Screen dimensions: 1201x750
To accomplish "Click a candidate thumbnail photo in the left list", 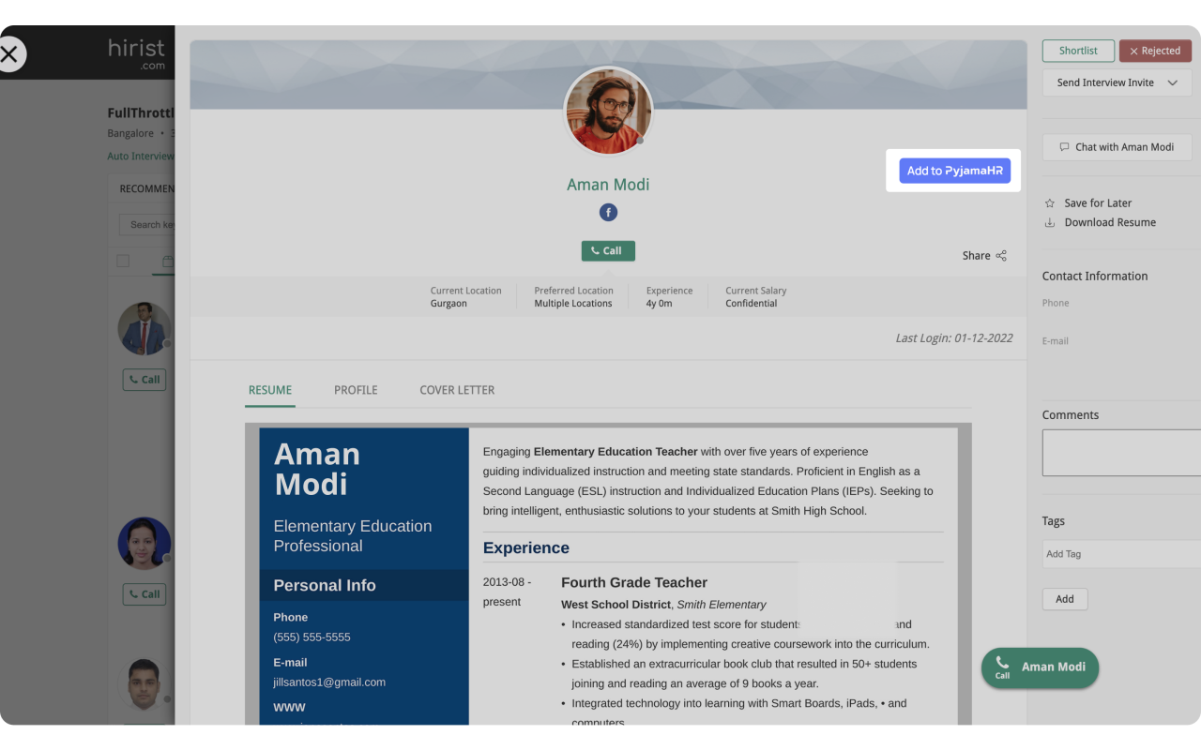I will 144,328.
